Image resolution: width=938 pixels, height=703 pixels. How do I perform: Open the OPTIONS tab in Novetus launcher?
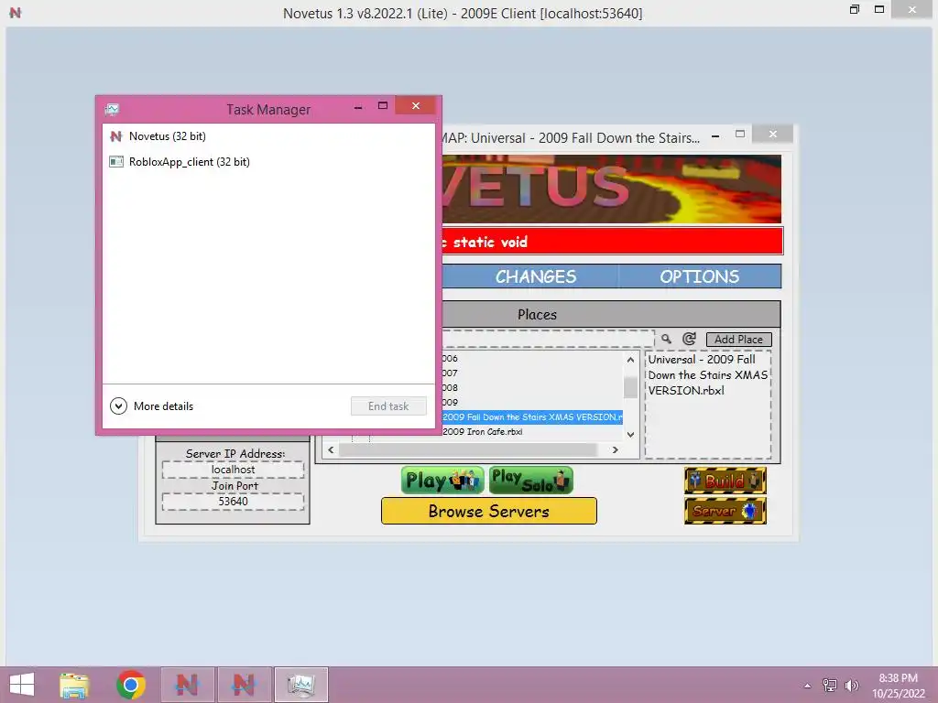pos(699,276)
